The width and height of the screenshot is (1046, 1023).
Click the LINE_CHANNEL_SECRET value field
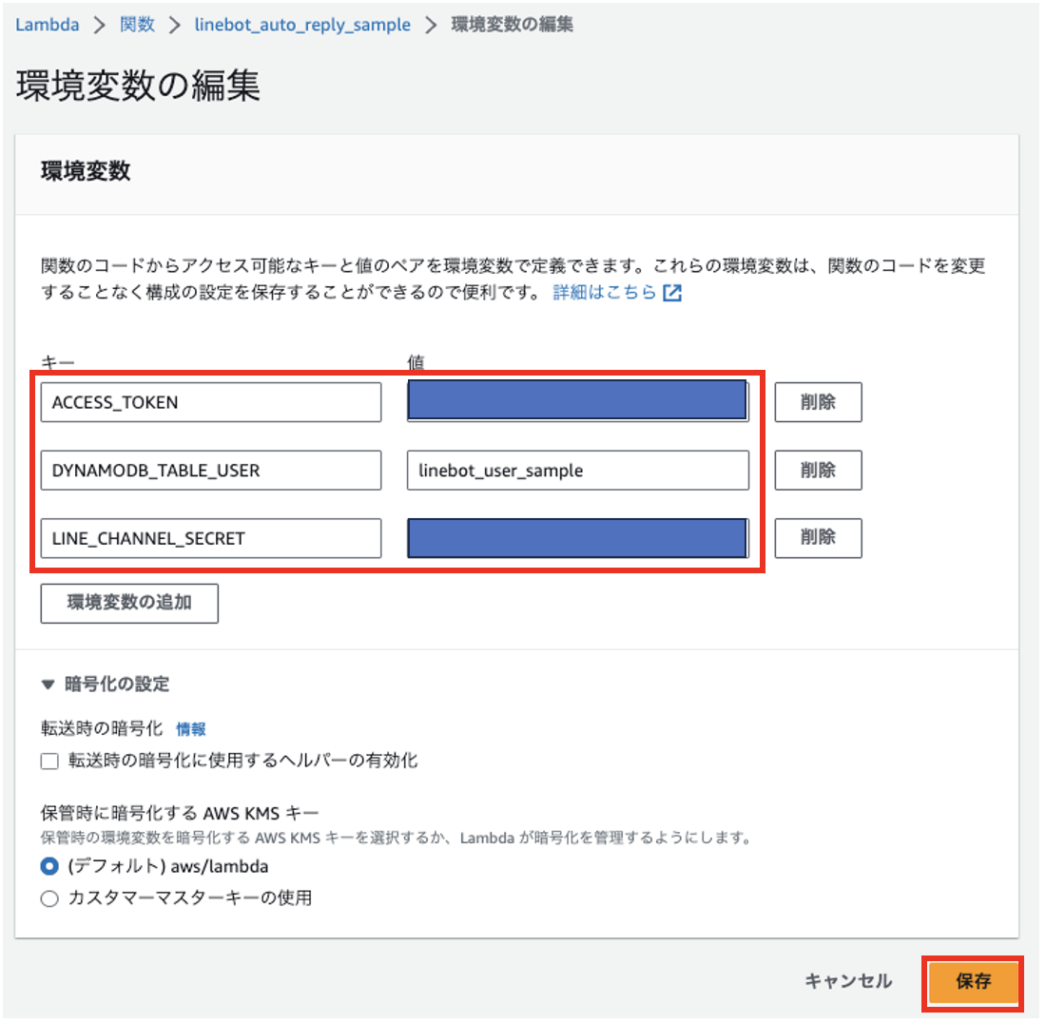578,537
